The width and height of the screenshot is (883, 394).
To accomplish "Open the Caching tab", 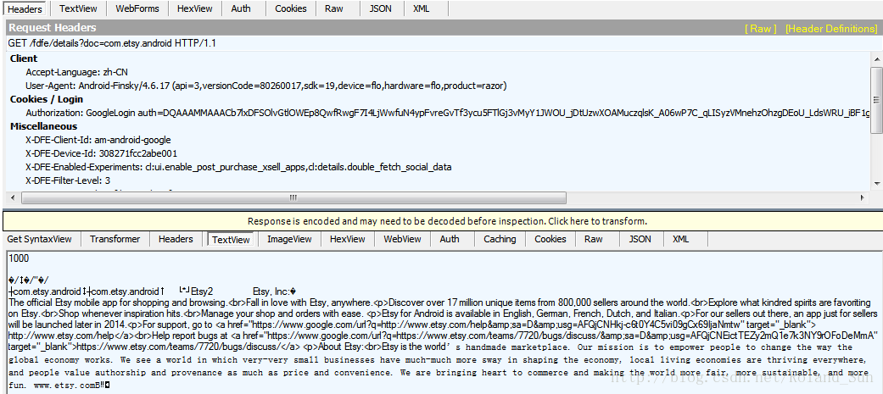I will click(500, 239).
